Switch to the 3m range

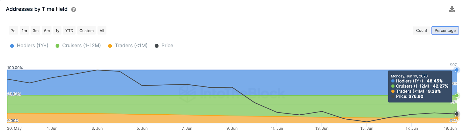pyautogui.click(x=36, y=31)
